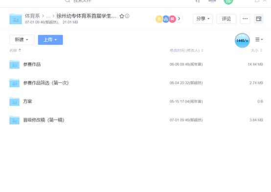This screenshot has width=271, height=192.
Task: Open the more options ellipsis menu
Action: coord(245,19)
